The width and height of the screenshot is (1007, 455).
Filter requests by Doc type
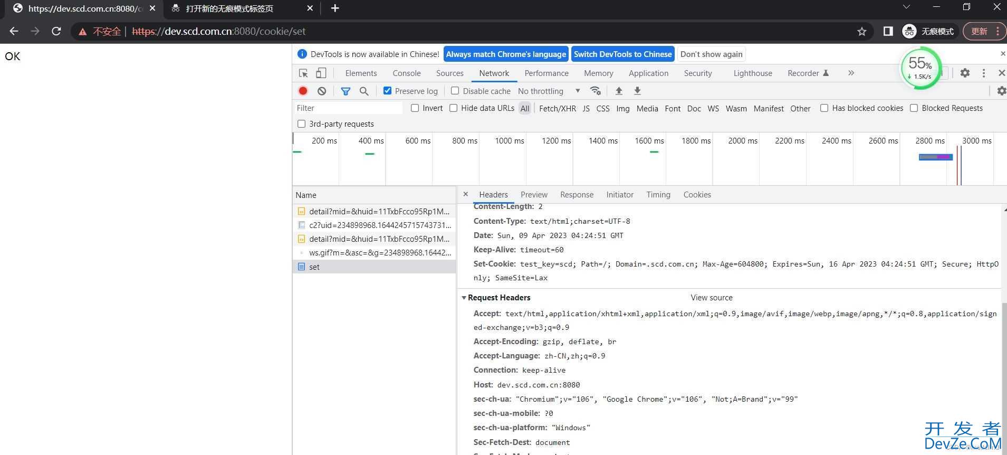[x=694, y=108]
